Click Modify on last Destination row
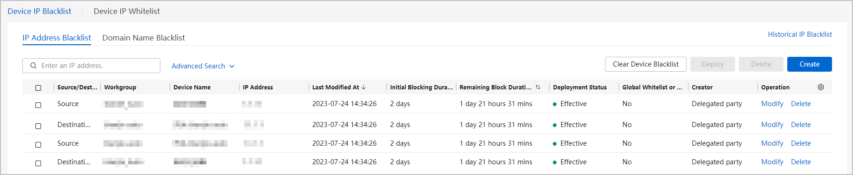The image size is (853, 175). click(x=772, y=162)
